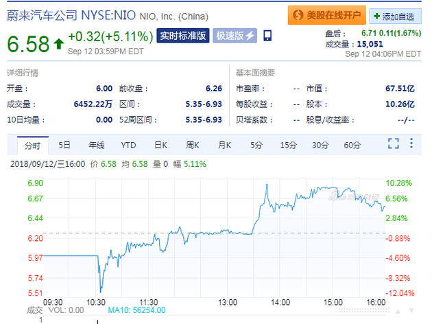This screenshot has height=324, width=432.
Task: Open the three-dot chart options menu
Action: [x=411, y=143]
